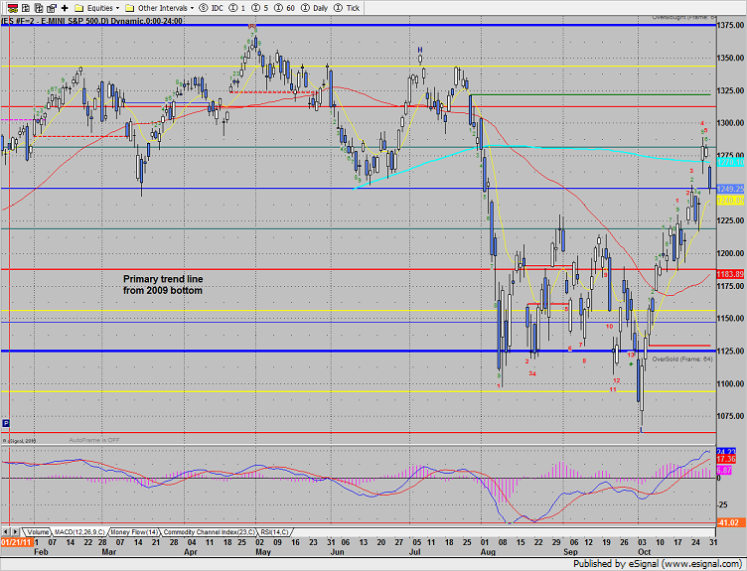Viewport: 747px width, 571px height.
Task: Click the red 1183.89 price marker
Action: [730, 274]
